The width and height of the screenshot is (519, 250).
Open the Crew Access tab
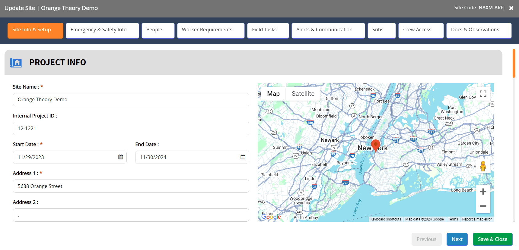[x=421, y=31]
